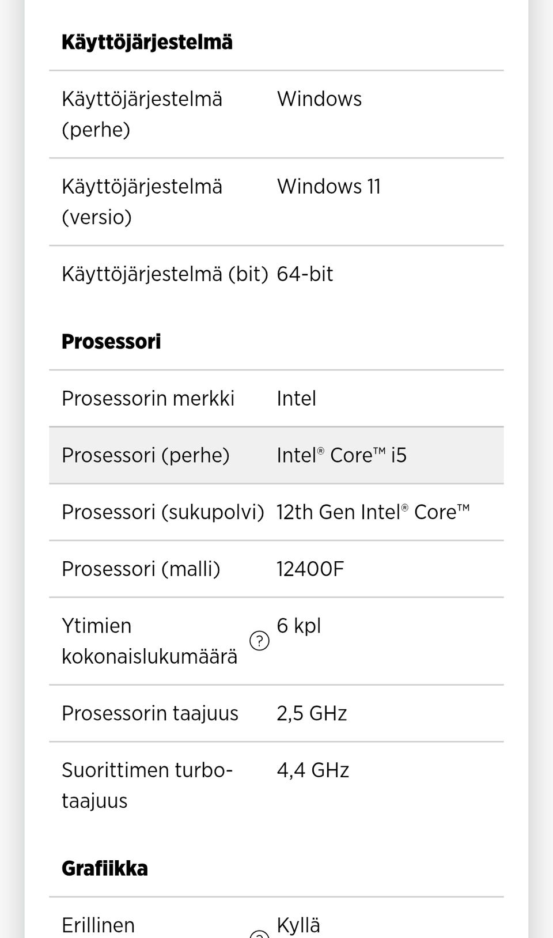Image resolution: width=553 pixels, height=938 pixels.
Task: Tap the 64-bit value
Action: (305, 274)
